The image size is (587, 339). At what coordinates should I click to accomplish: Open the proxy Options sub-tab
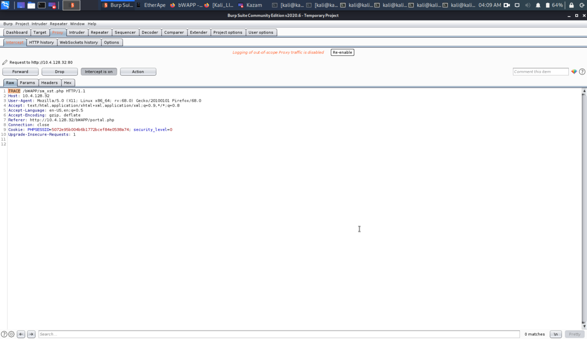(x=112, y=43)
